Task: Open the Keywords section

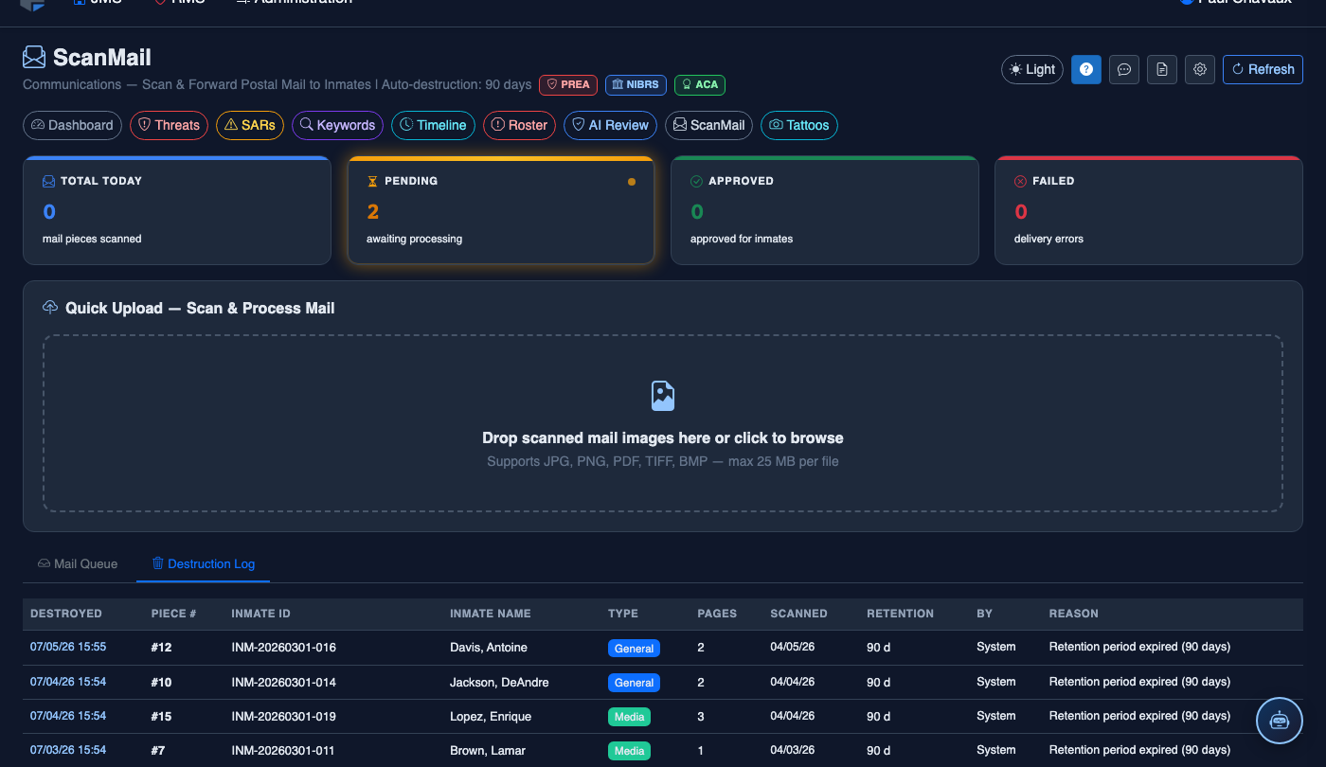Action: tap(337, 125)
